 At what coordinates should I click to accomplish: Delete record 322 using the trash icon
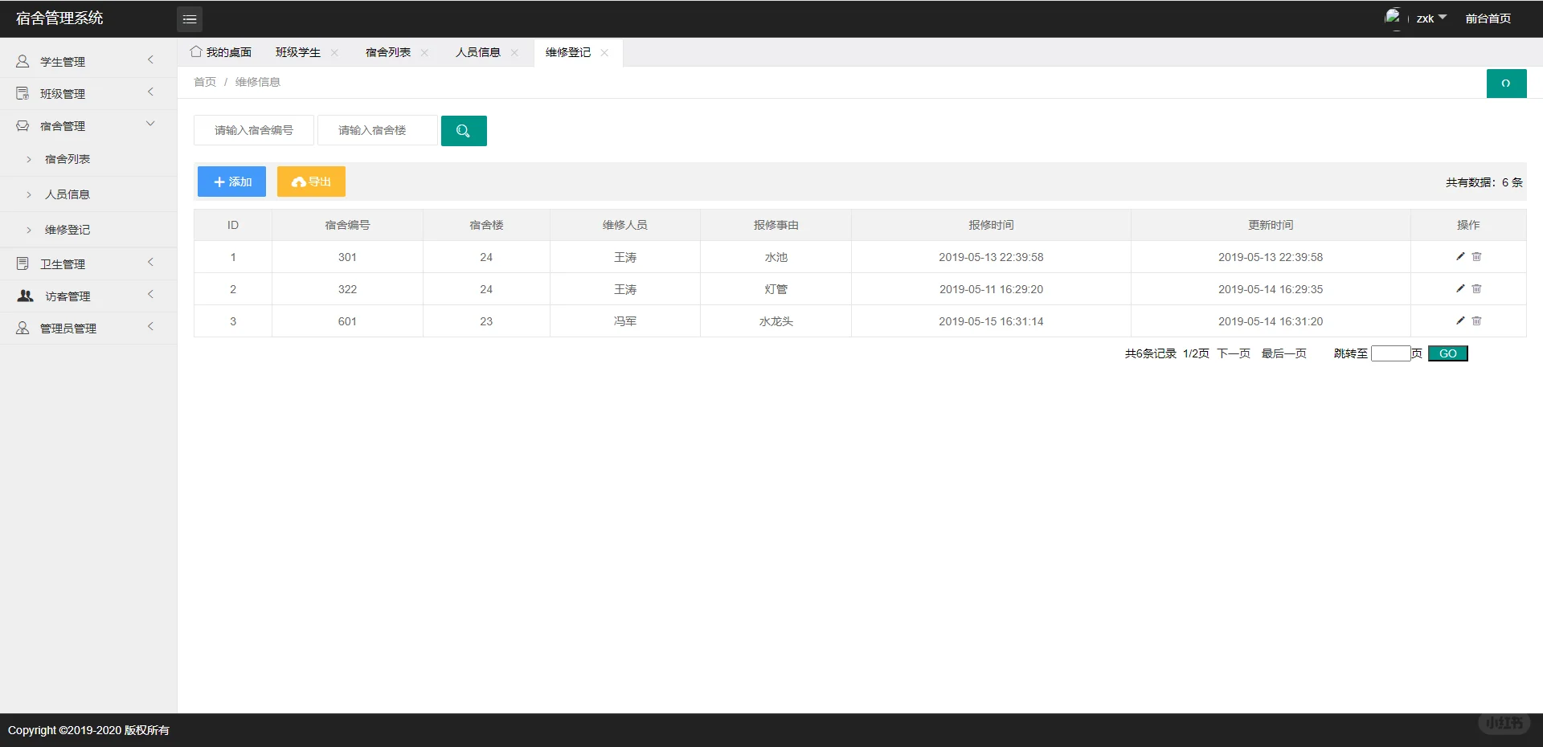(1476, 289)
